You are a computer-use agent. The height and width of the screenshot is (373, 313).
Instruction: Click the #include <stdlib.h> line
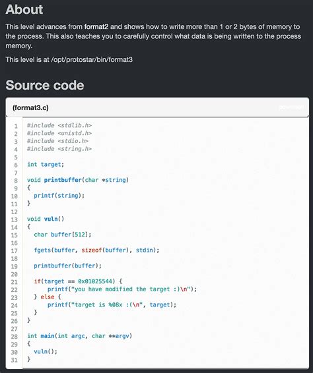[x=59, y=125]
